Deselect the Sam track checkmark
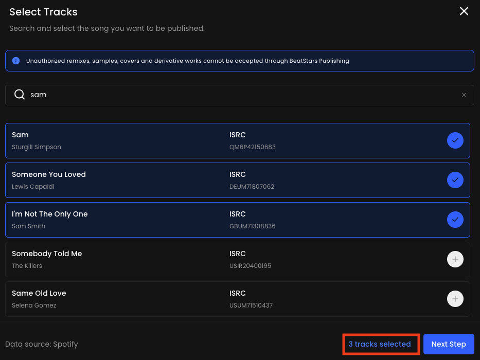This screenshot has height=360, width=480. click(455, 140)
